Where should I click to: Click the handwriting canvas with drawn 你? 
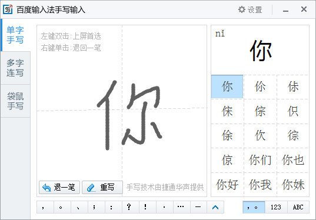coord(122,111)
